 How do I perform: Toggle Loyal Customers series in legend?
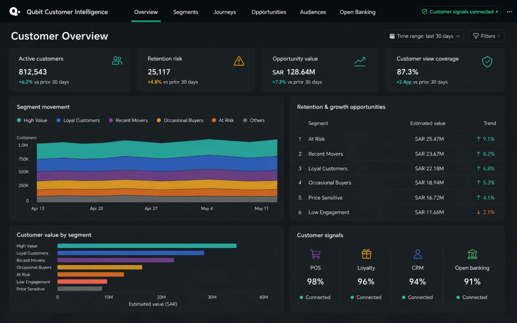[x=78, y=120]
